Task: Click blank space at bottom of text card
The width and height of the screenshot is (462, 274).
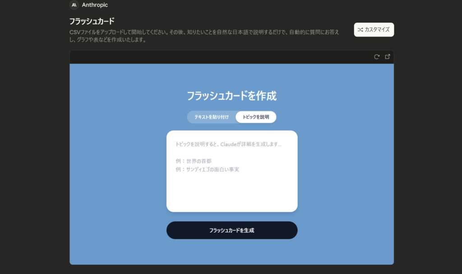Action: 231,201
